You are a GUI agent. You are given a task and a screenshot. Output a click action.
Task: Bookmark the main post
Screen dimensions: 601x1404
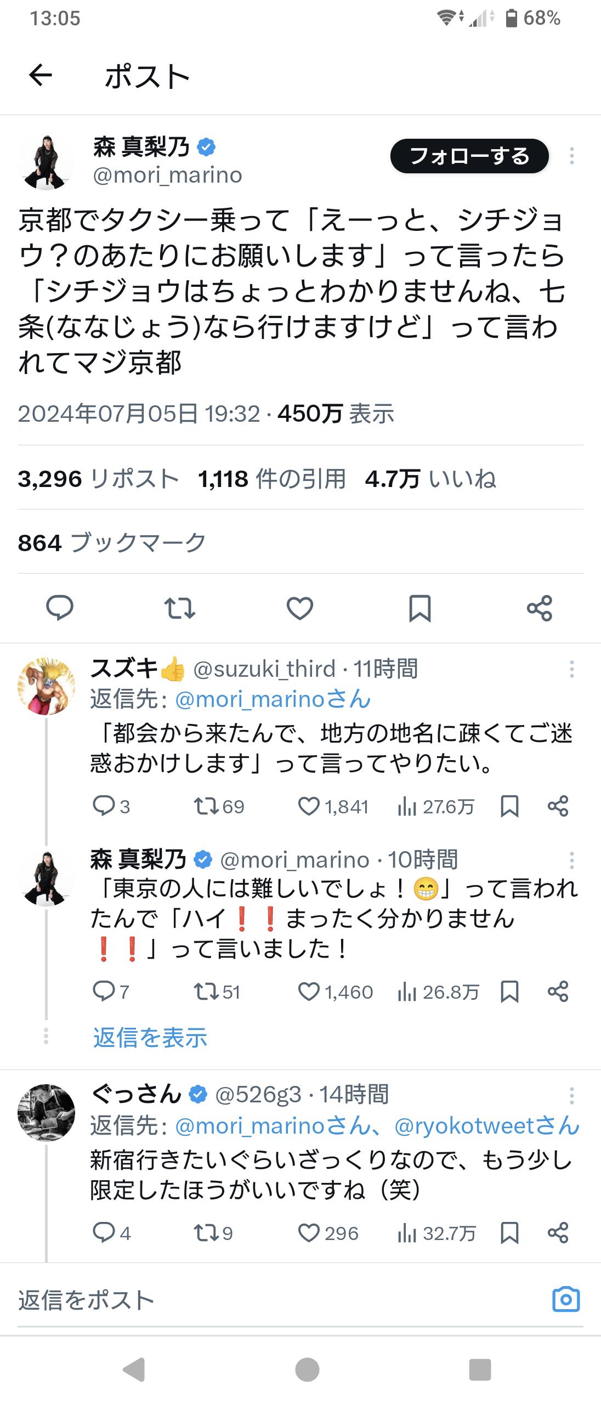[x=419, y=608]
